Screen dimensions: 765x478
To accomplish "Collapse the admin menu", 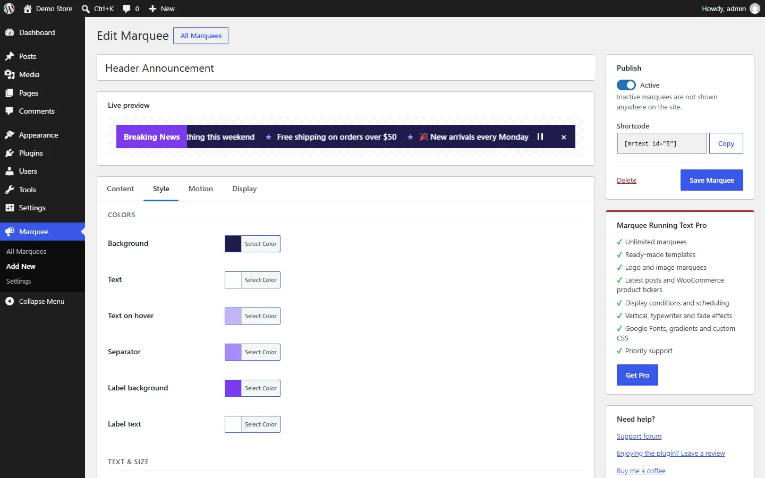I will click(x=42, y=301).
